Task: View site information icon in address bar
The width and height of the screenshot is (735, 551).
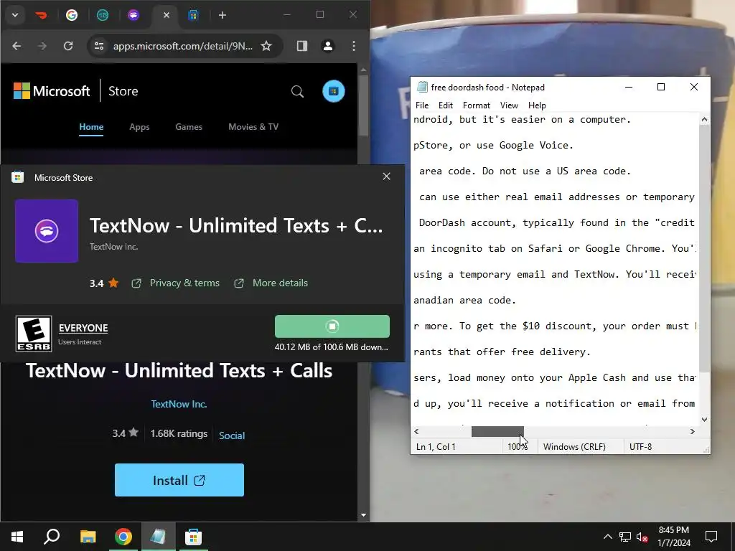Action: tap(99, 46)
